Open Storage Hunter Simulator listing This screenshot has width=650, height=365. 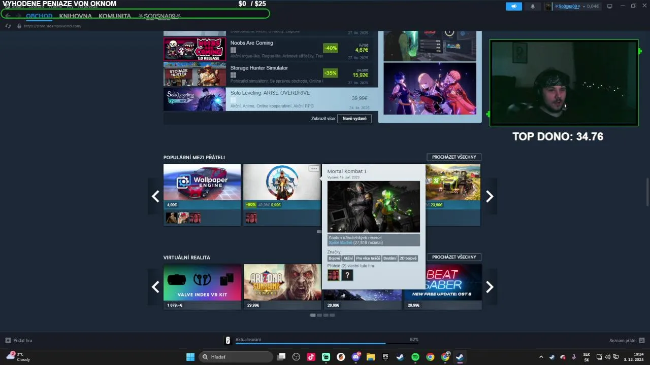point(271,74)
